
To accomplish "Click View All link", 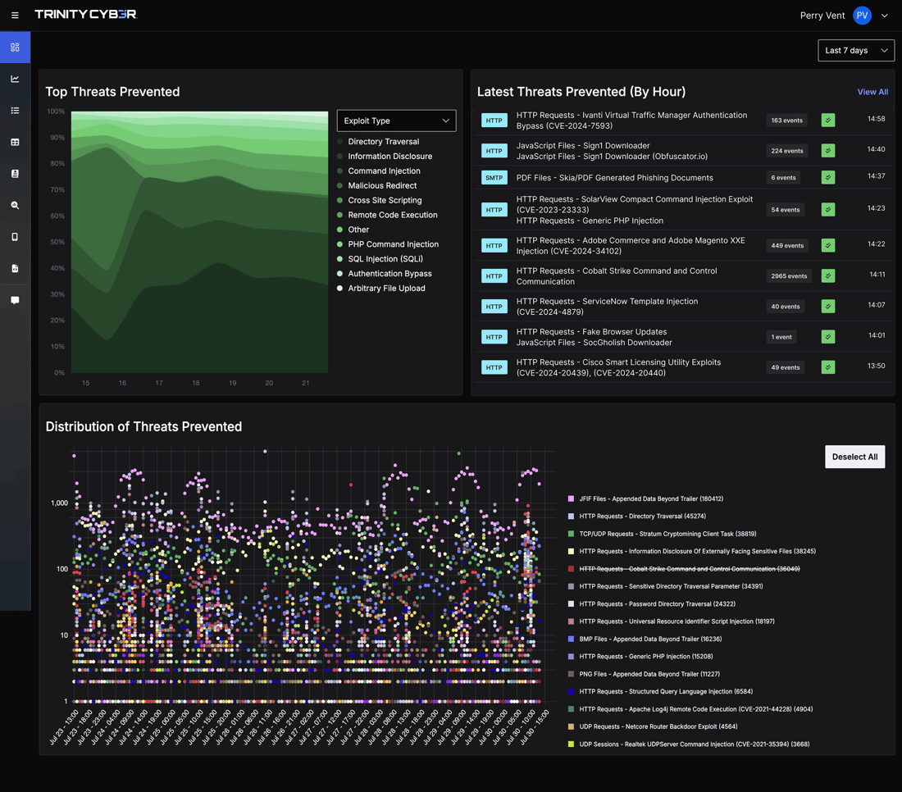I will [872, 92].
